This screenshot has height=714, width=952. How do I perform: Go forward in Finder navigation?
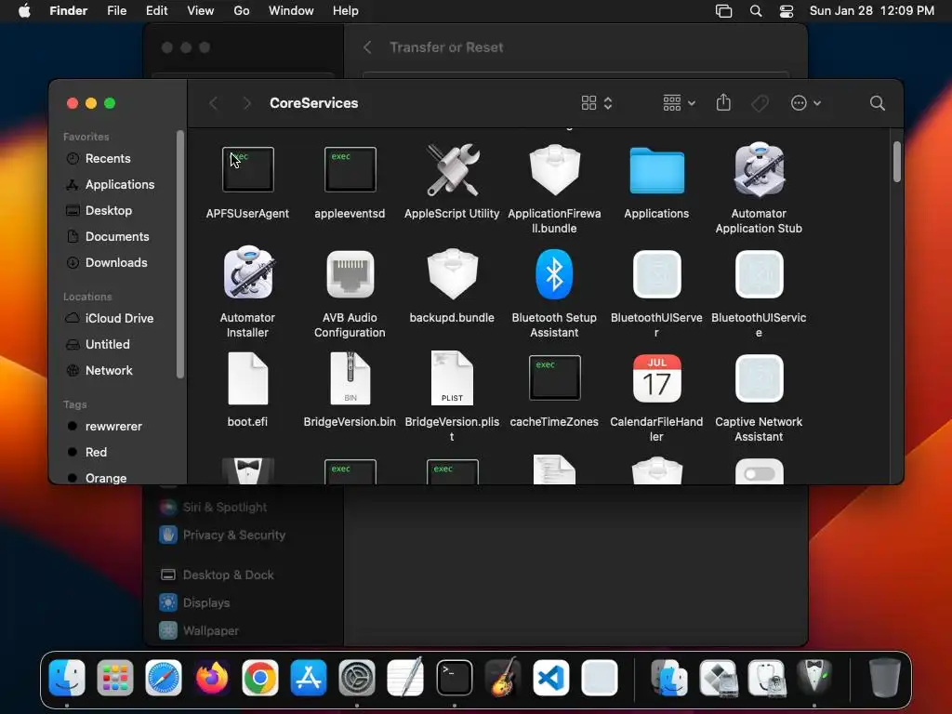pyautogui.click(x=246, y=103)
